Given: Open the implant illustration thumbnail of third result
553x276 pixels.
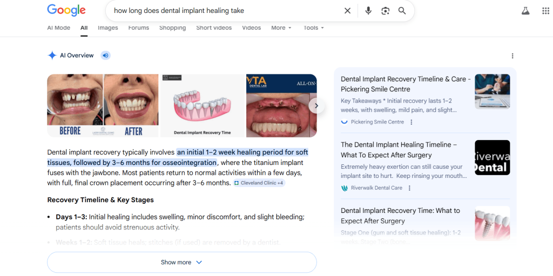Looking at the screenshot, I should 493,223.
